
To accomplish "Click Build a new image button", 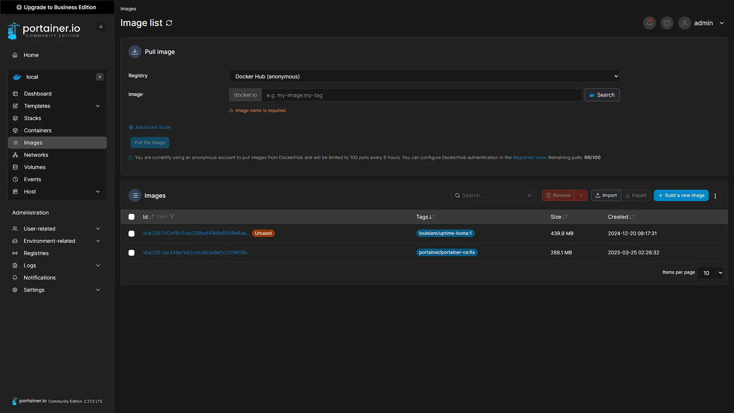I will [x=681, y=195].
